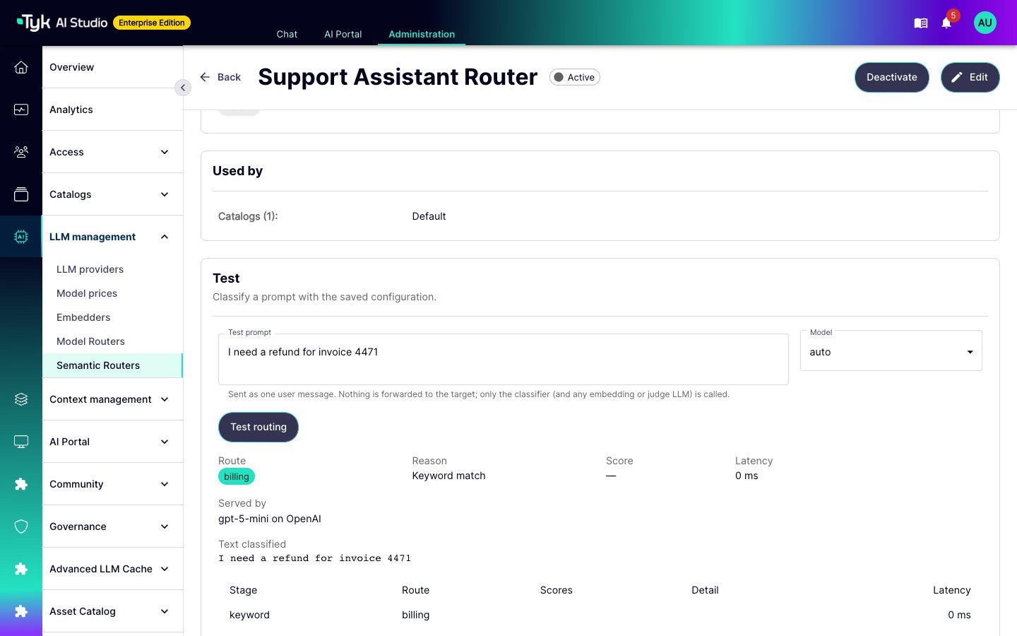
Task: Click the Edit button
Action: 970,77
